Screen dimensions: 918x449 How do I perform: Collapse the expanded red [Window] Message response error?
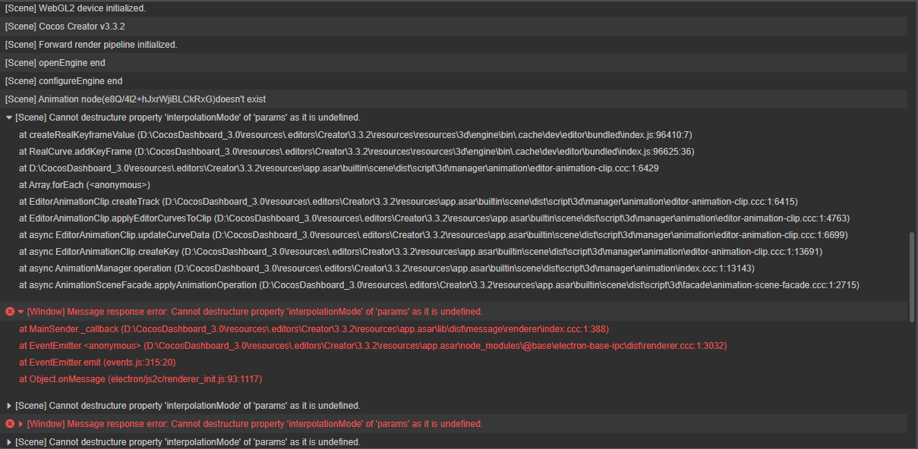(21, 312)
